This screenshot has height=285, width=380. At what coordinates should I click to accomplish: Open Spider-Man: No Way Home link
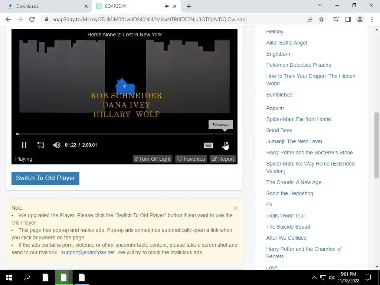(x=310, y=167)
